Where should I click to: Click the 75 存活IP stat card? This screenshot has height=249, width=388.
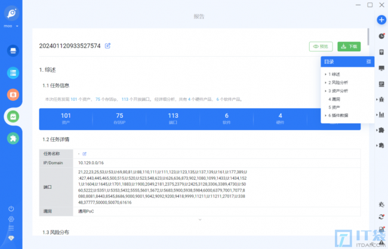point(119,119)
